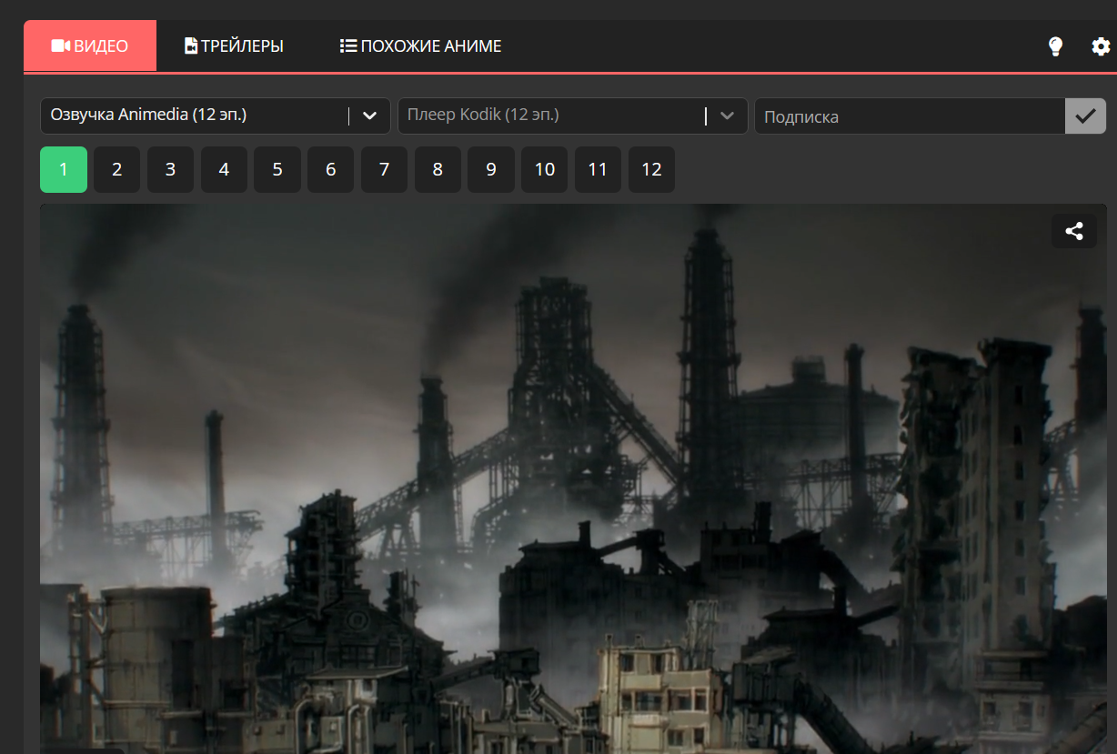Expand the Озвучка Animedia dropdown
The image size is (1117, 754).
[215, 116]
